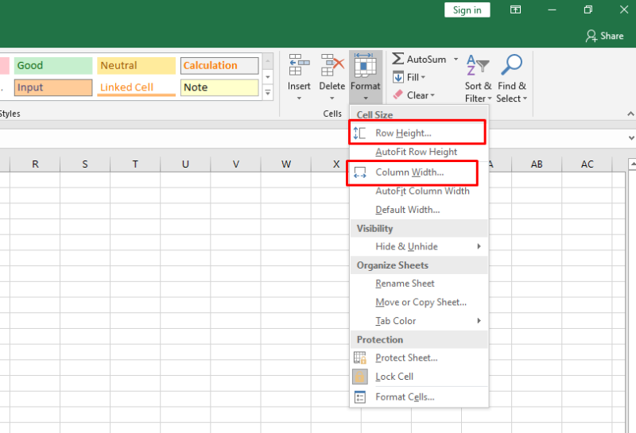The height and width of the screenshot is (433, 636).
Task: Click the Sign in button
Action: tap(467, 10)
